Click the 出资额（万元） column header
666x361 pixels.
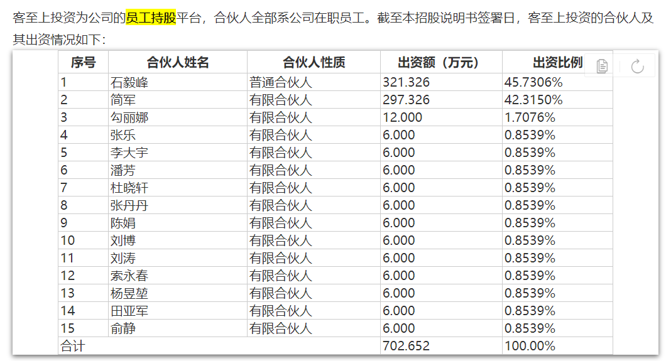pos(441,63)
